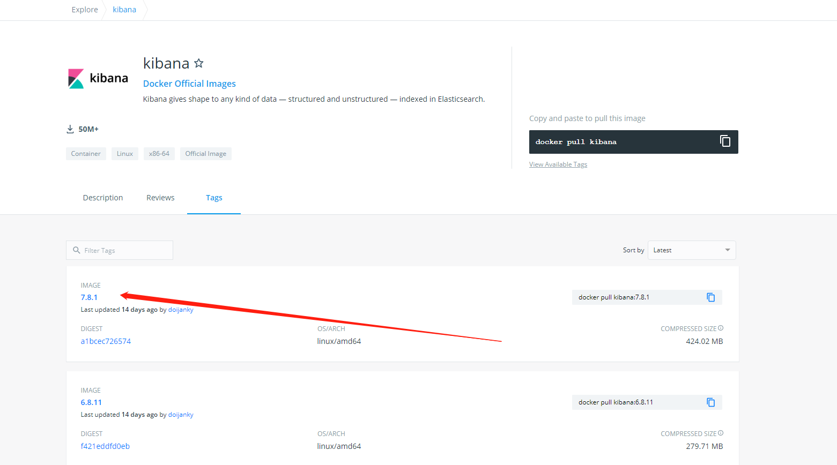837x465 pixels.
Task: Show info for 7.8.1 compressed size
Action: [721, 328]
